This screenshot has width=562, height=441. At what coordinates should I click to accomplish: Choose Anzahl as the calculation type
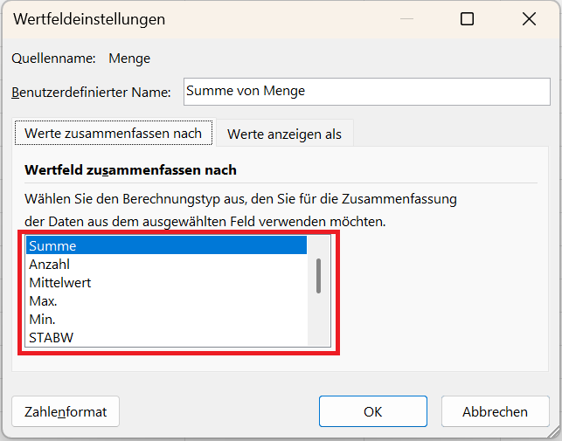(166, 265)
